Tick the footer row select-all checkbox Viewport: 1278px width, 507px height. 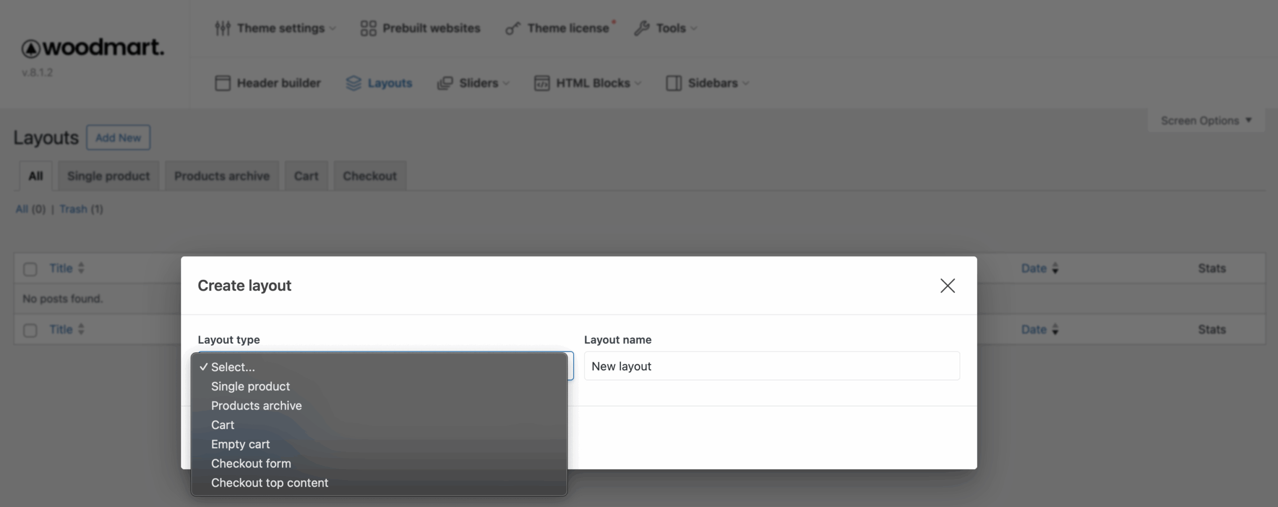tap(30, 330)
